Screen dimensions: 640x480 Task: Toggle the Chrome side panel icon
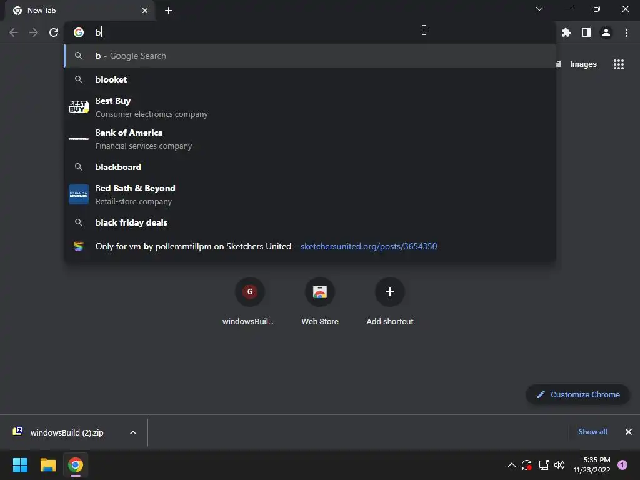tap(586, 32)
